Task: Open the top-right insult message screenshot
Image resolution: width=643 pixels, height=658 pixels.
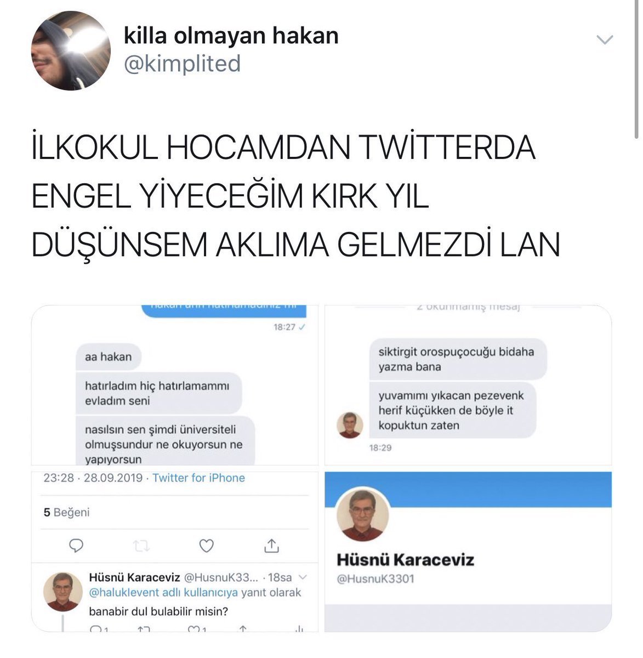Action: 468,385
